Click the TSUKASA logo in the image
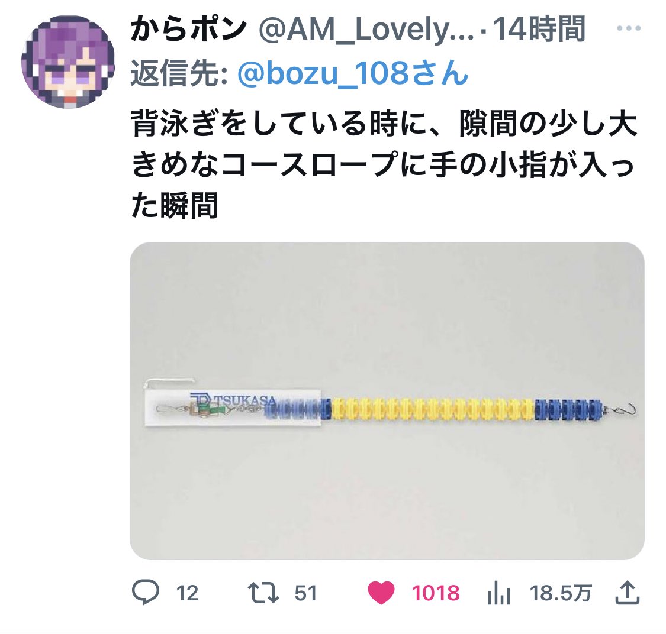This screenshot has height=634, width=666. pyautogui.click(x=233, y=399)
